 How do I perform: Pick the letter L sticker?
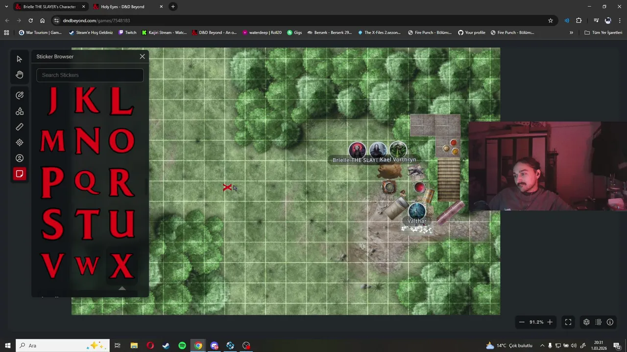tap(121, 100)
